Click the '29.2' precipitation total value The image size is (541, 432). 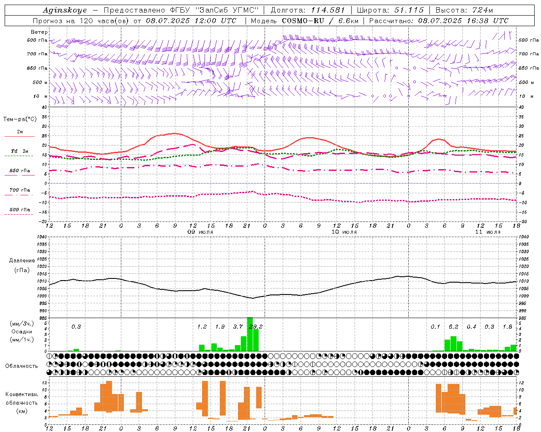[x=256, y=327]
